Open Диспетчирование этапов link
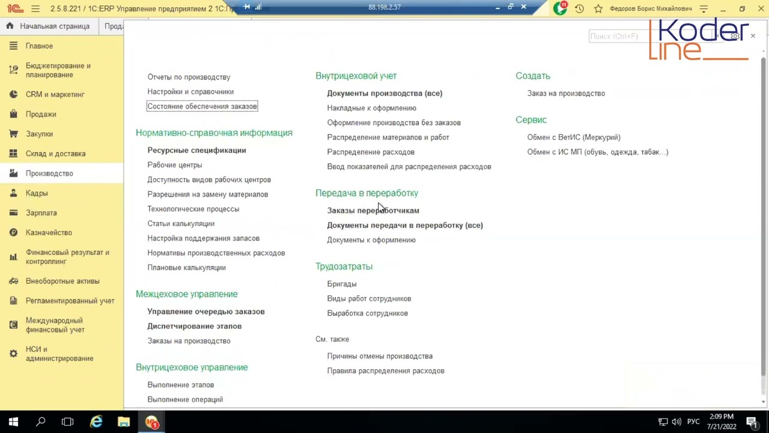The width and height of the screenshot is (769, 433). click(x=195, y=326)
